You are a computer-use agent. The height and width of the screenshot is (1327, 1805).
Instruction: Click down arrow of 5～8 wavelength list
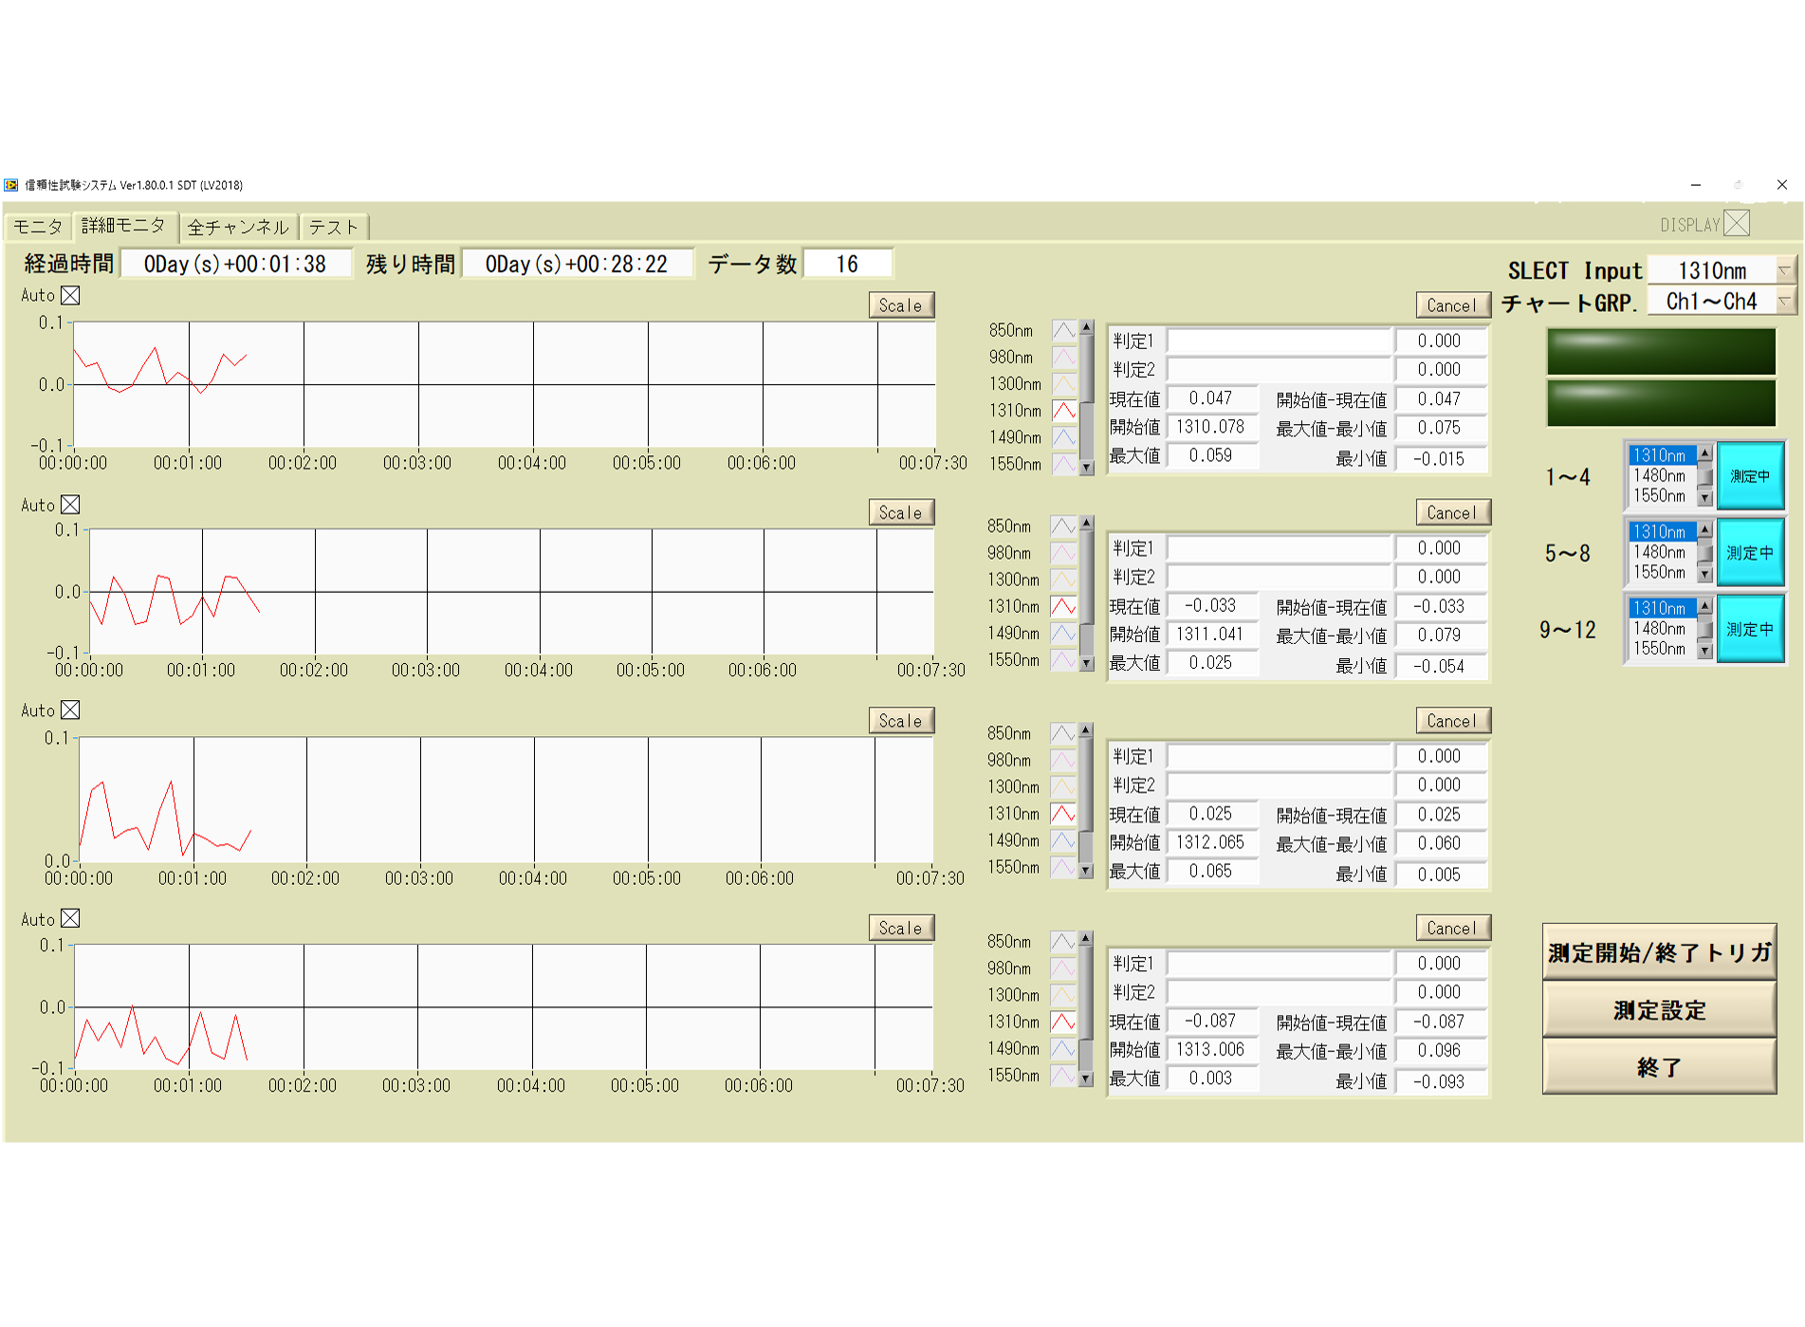point(1704,575)
